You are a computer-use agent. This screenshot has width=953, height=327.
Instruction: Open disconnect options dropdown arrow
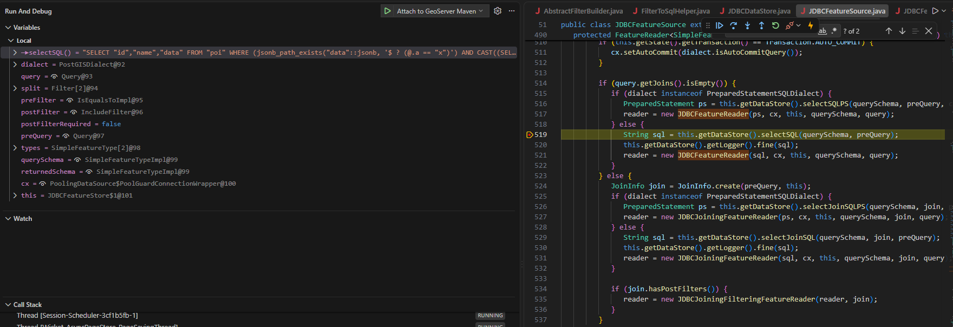click(x=798, y=25)
